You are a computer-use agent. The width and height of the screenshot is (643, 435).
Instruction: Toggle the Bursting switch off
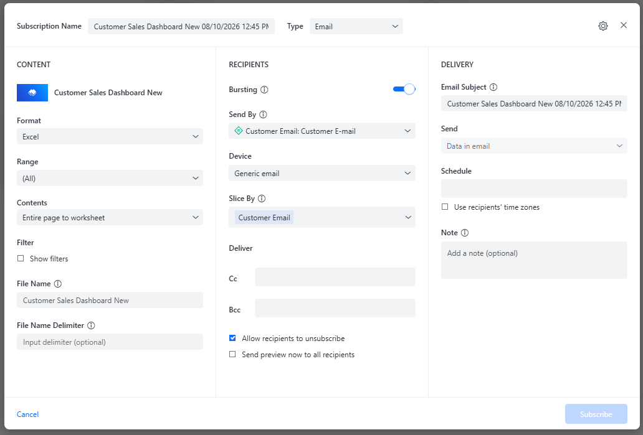click(x=404, y=89)
